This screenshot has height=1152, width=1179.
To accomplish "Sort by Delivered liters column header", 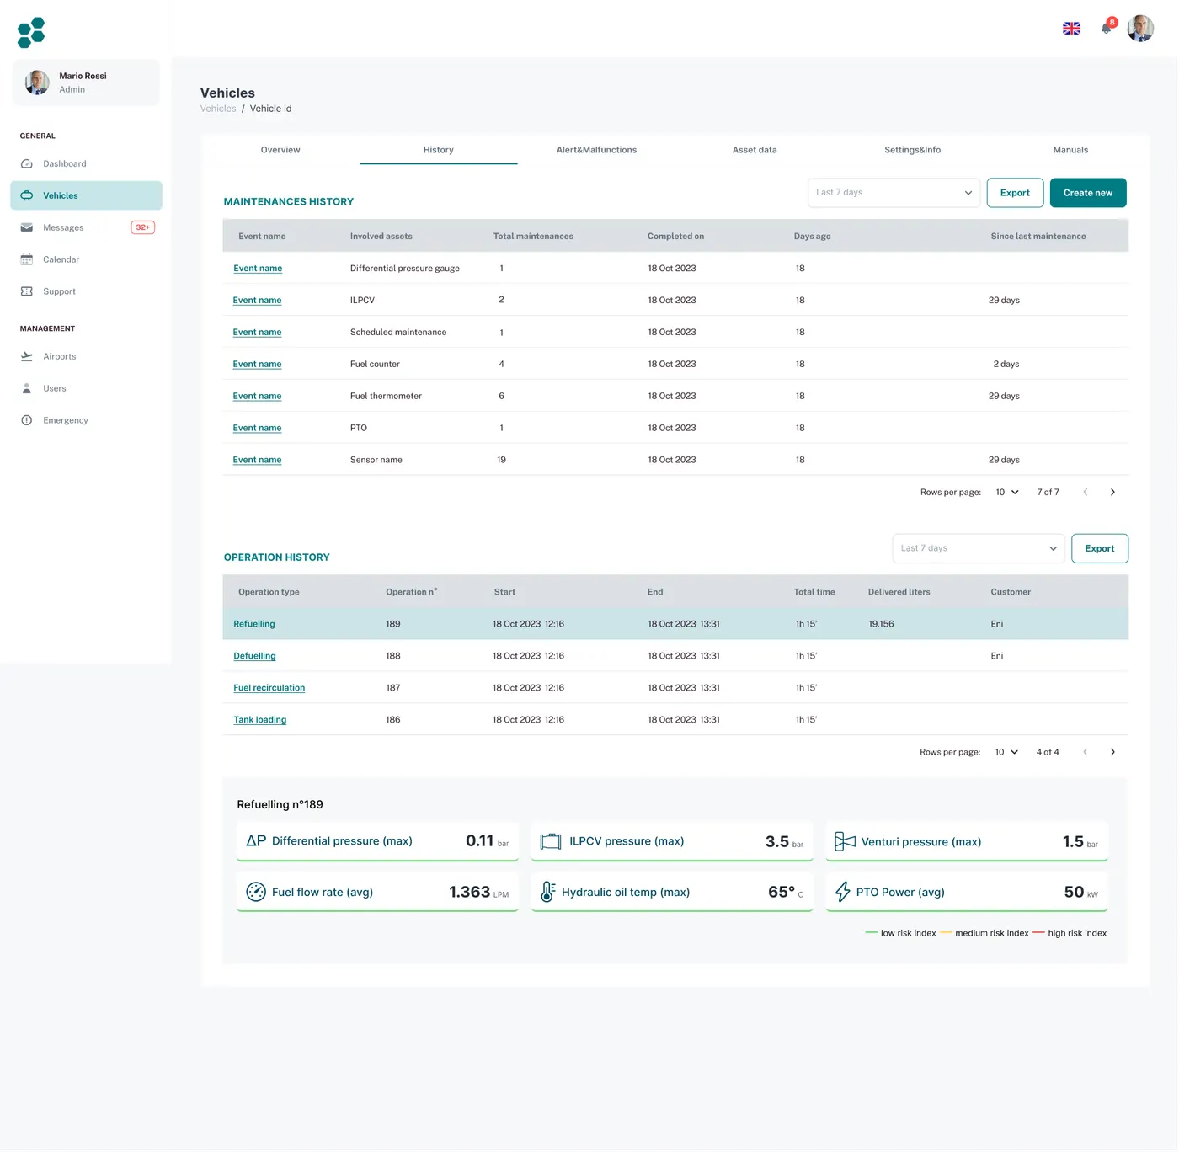I will (x=899, y=592).
